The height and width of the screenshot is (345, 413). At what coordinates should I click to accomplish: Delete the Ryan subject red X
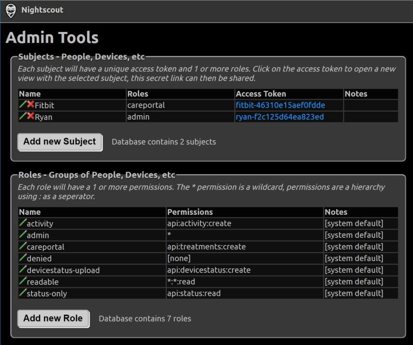(30, 116)
